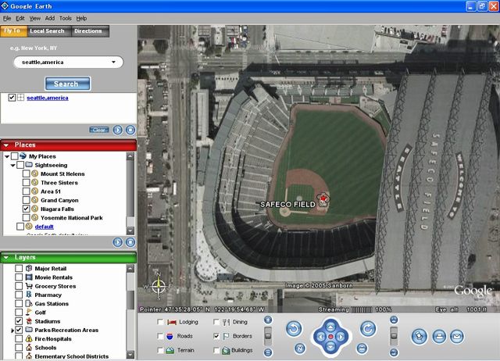Image resolution: width=500 pixels, height=361 pixels.
Task: Open the search location dropdown arrow
Action: click(113, 63)
